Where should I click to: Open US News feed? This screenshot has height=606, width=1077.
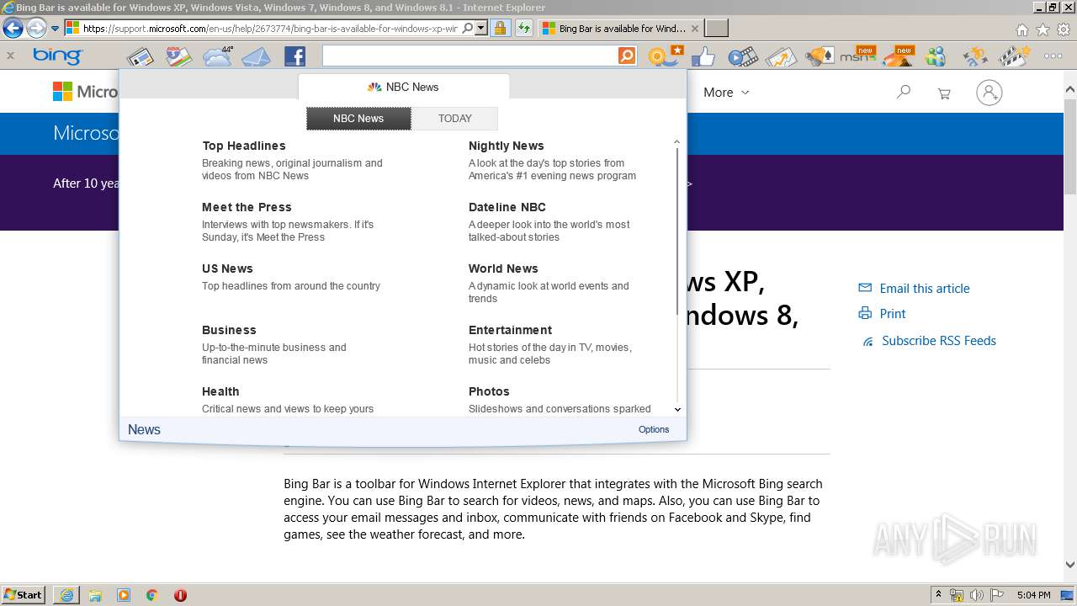pyautogui.click(x=227, y=268)
